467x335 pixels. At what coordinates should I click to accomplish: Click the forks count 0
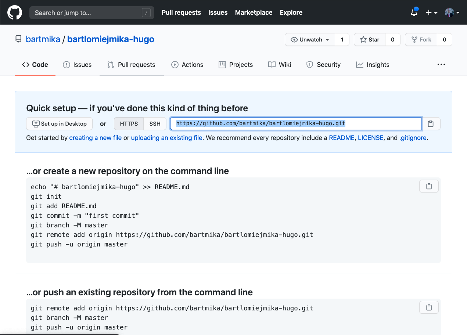pos(445,40)
